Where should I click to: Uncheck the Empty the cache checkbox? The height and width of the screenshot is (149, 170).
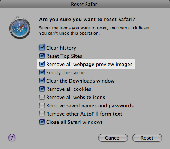(x=42, y=72)
